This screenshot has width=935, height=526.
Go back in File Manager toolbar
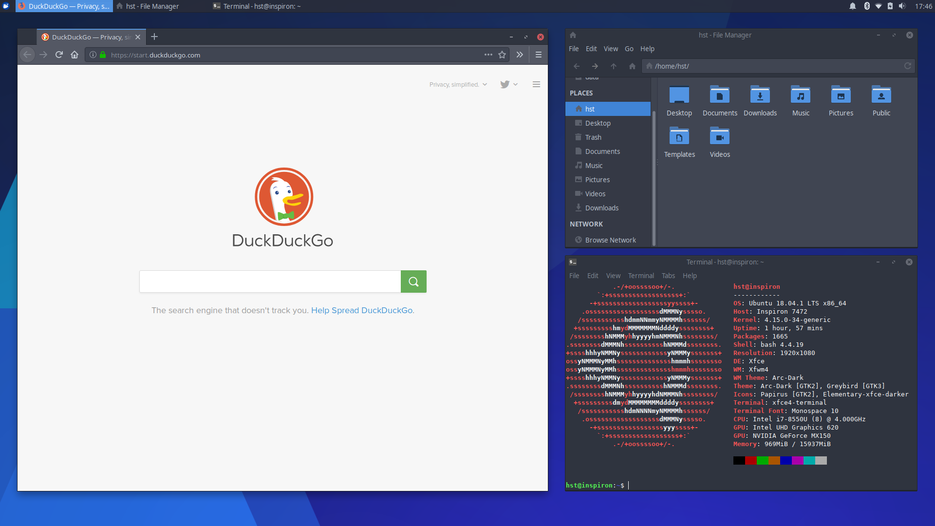point(577,66)
